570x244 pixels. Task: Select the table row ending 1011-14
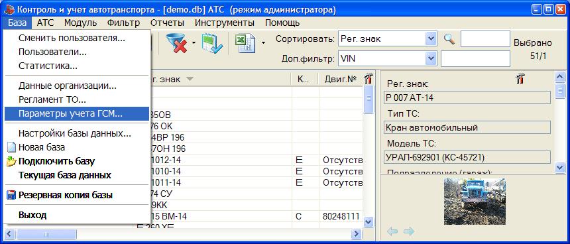(x=256, y=182)
